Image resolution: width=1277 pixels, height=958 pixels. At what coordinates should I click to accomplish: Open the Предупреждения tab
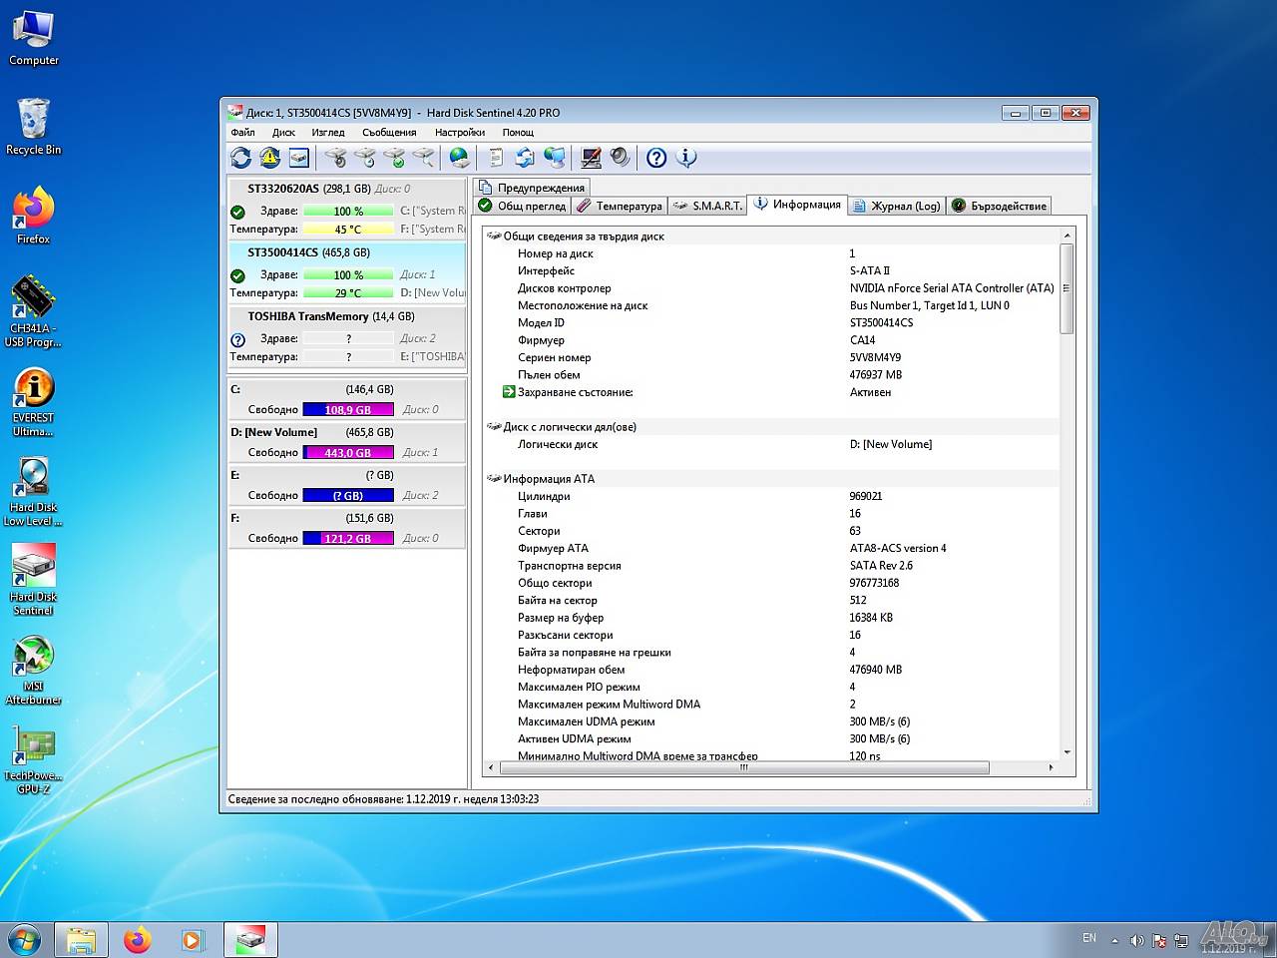click(532, 188)
